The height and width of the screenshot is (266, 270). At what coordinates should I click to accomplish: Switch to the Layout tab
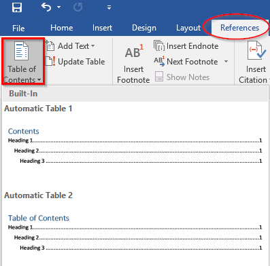point(188,28)
